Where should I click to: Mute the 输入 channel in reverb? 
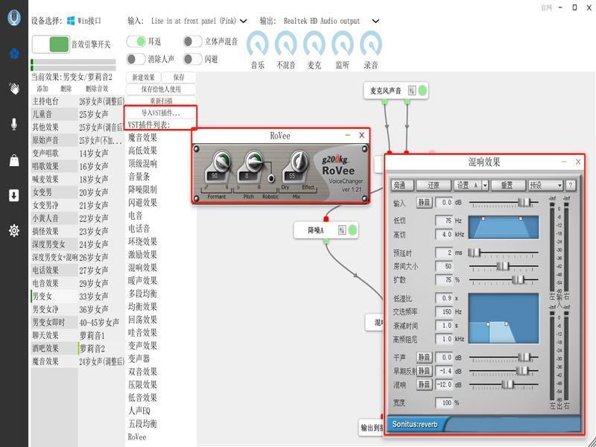point(424,202)
